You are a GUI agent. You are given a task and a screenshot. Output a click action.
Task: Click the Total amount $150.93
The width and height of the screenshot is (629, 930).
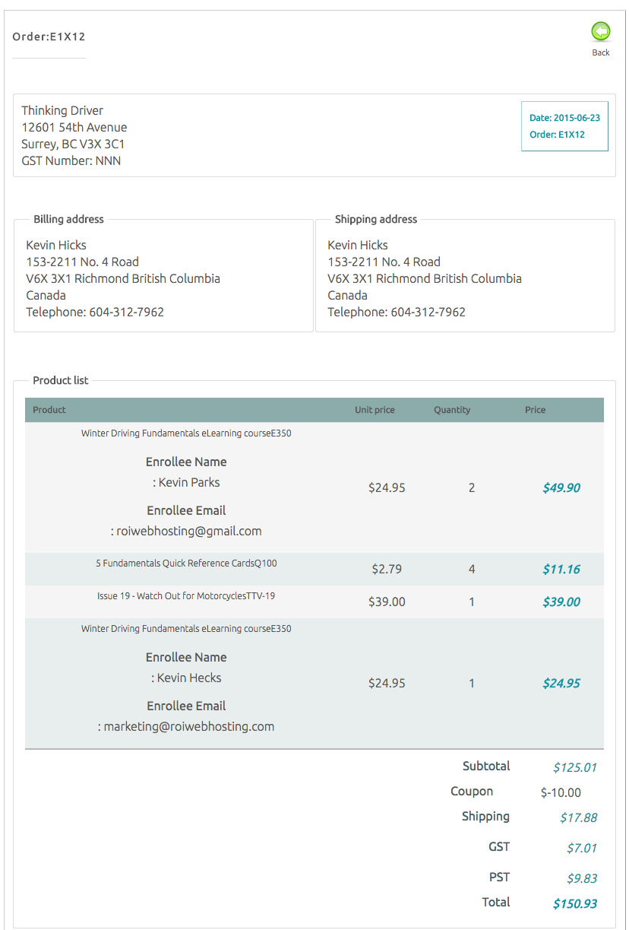coord(575,903)
